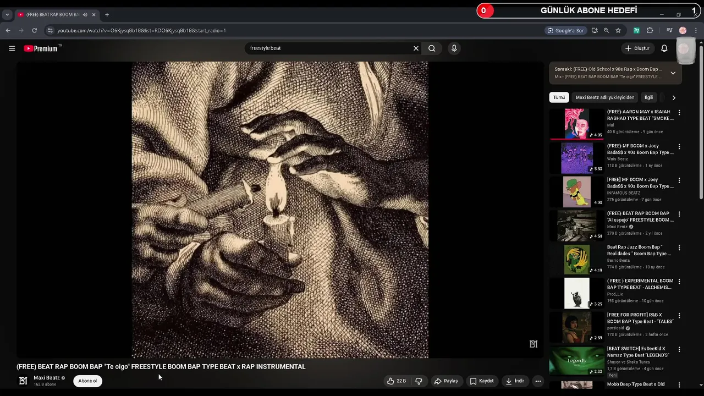This screenshot has height=396, width=704.
Task: Open "Al espejo" FREESTYLE BOOM thumbnail
Action: coord(577,226)
